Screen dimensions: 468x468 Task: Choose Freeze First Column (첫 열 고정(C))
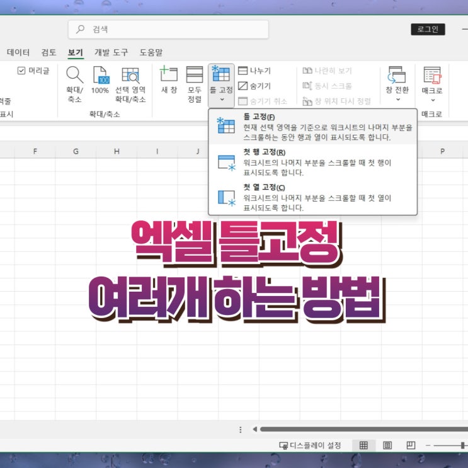(x=313, y=197)
